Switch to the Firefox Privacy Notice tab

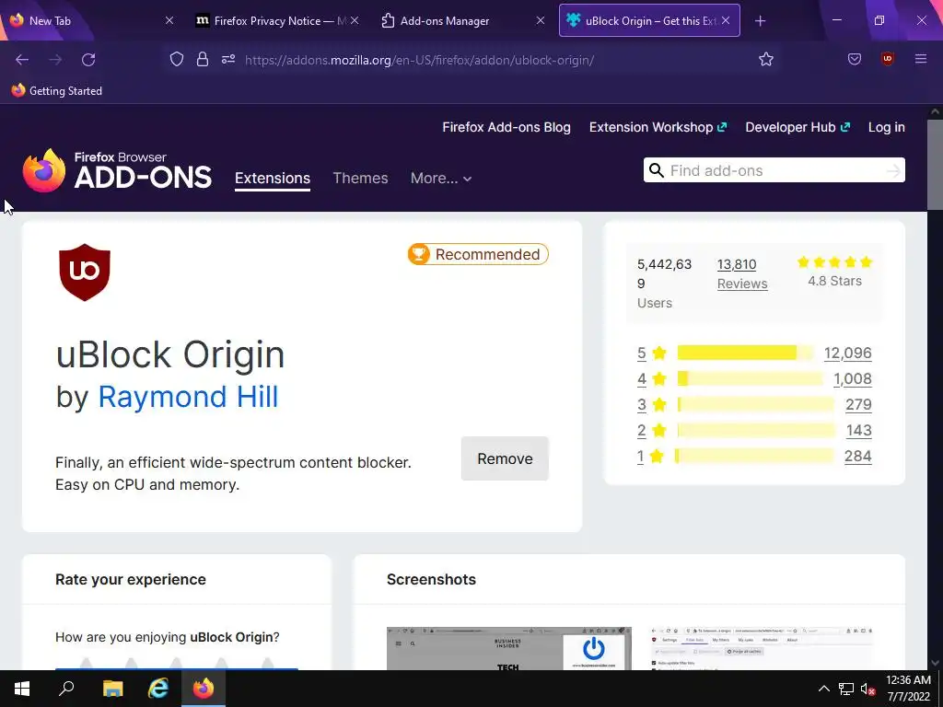coord(274,20)
